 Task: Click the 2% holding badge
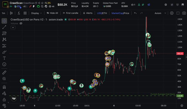(x=48, y=3)
